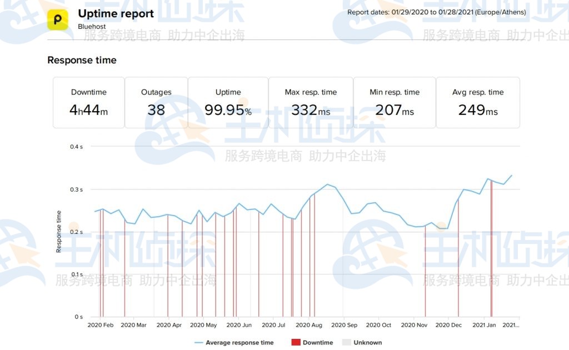Select the Outages stat showing 38
Screen dimensions: 569x350
156,102
